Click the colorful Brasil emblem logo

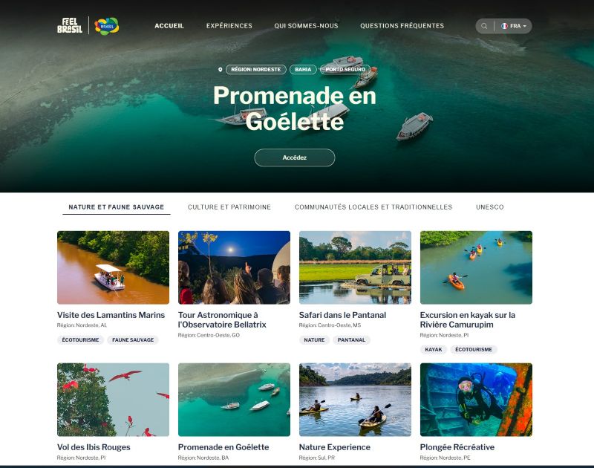point(106,26)
